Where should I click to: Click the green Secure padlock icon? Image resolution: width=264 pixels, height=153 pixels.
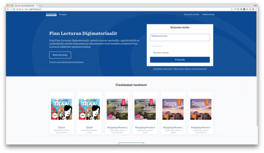pyautogui.click(x=17, y=9)
